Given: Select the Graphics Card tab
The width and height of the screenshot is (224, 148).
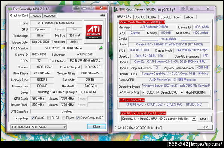Looking at the screenshot, I should 19,16.
